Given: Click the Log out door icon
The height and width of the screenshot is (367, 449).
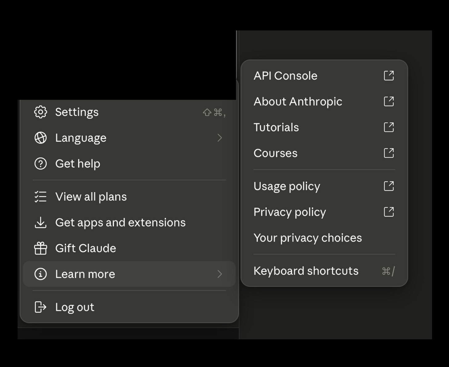Looking at the screenshot, I should (40, 307).
